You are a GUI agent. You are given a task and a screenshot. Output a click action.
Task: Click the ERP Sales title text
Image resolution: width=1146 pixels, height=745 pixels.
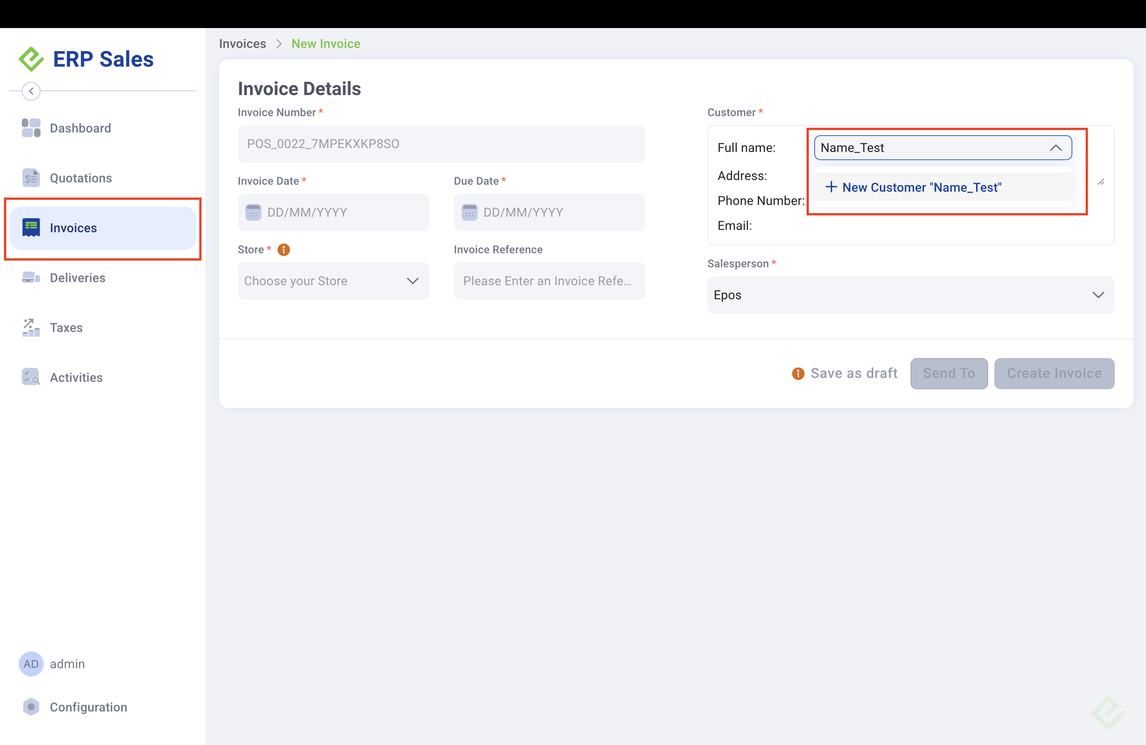point(103,59)
